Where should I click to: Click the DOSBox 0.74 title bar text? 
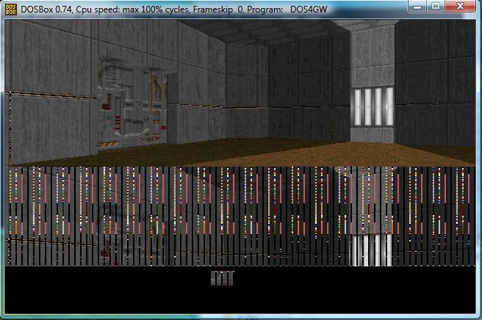pos(173,10)
